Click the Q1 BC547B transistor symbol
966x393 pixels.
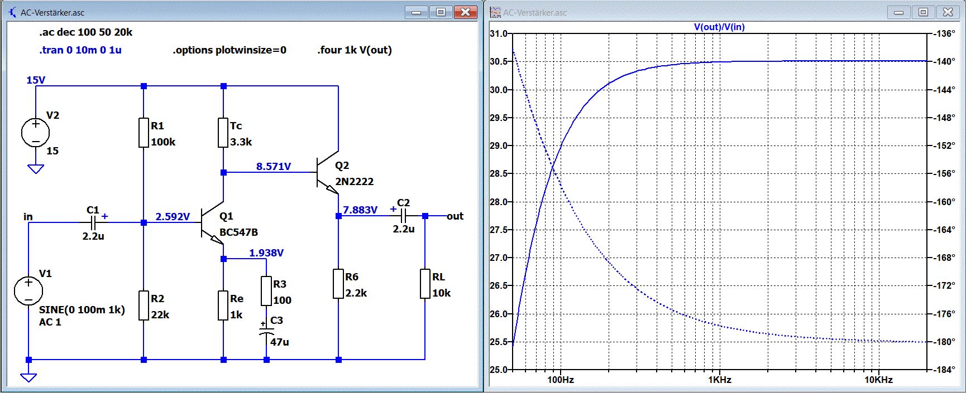pyautogui.click(x=211, y=222)
